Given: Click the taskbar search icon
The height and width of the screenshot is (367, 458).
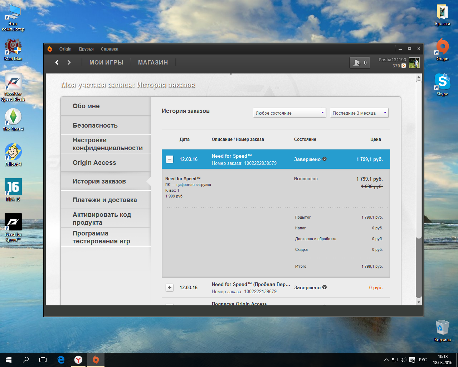Looking at the screenshot, I should 26,360.
